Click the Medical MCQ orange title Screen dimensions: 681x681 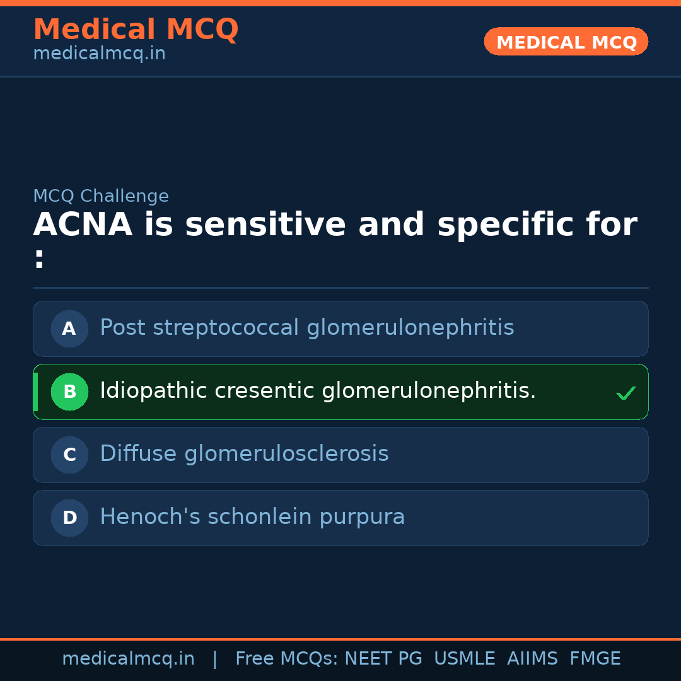point(136,30)
